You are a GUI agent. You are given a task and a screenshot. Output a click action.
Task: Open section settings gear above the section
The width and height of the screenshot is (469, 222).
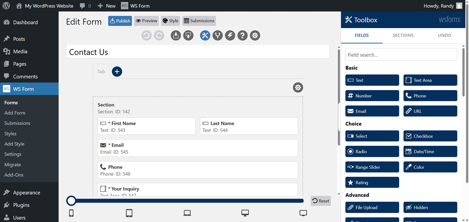pos(298,88)
